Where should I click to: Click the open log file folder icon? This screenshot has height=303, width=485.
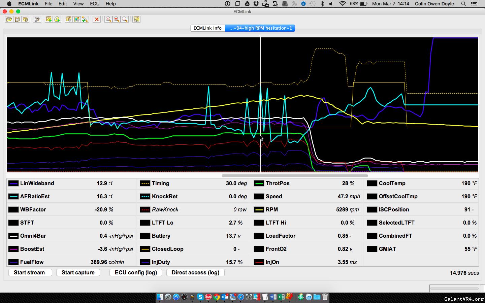click(x=9, y=19)
